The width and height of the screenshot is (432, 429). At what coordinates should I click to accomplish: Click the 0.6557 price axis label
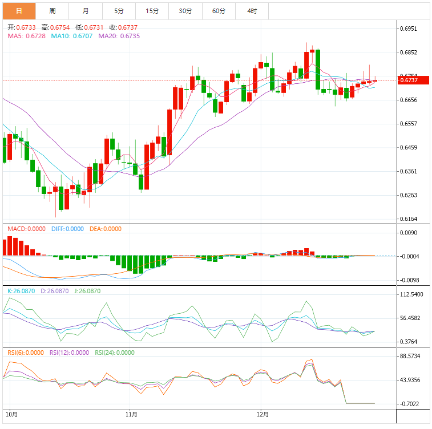pyautogui.click(x=408, y=124)
